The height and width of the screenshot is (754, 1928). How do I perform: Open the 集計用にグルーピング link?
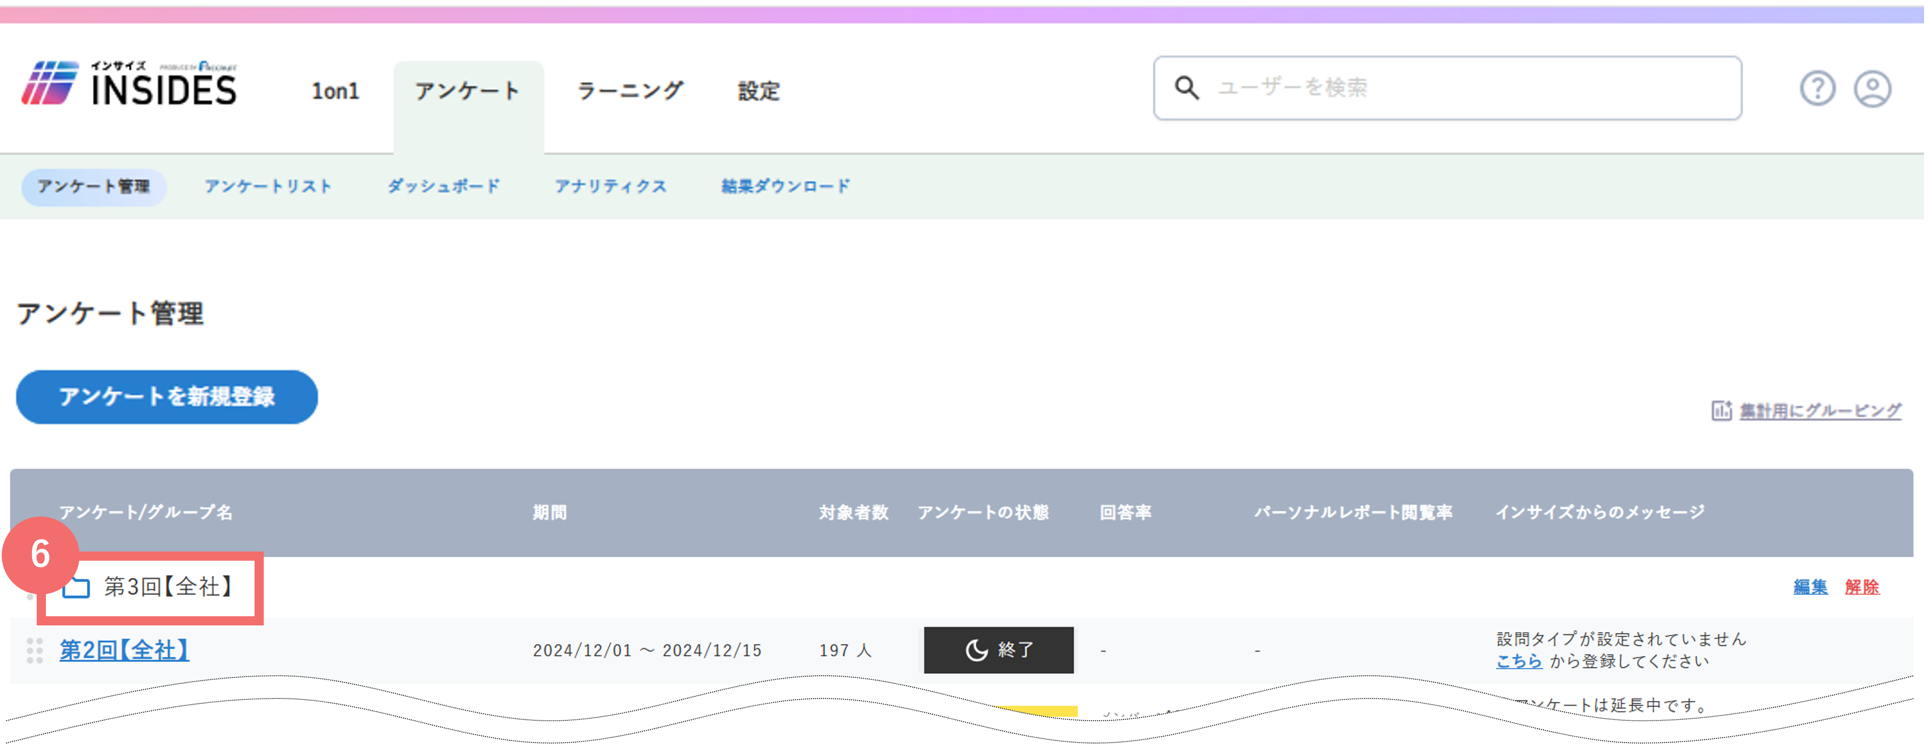1820,410
